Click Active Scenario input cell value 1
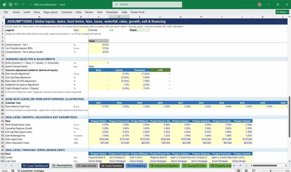The height and width of the screenshot is (172, 291). coord(99,63)
